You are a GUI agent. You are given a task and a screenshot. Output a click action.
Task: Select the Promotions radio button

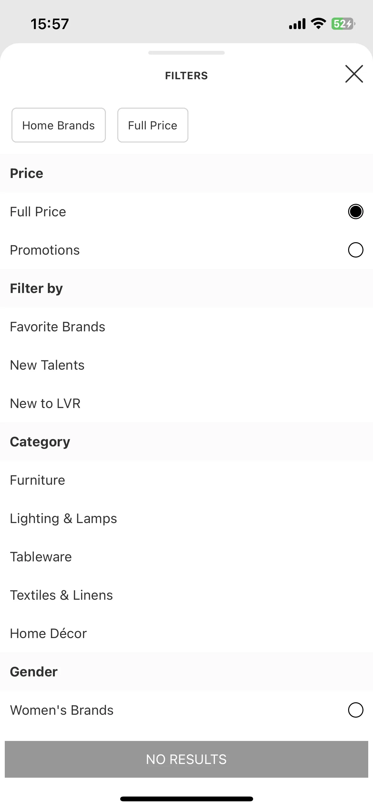(x=355, y=250)
